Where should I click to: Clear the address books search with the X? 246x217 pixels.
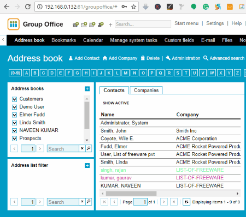click(x=82, y=148)
